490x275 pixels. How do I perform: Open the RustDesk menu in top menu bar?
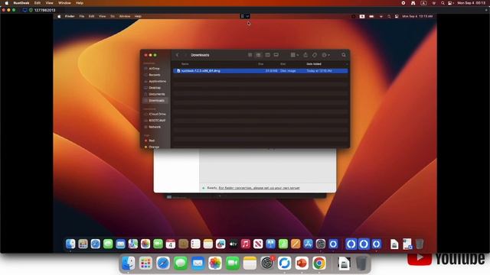point(21,3)
